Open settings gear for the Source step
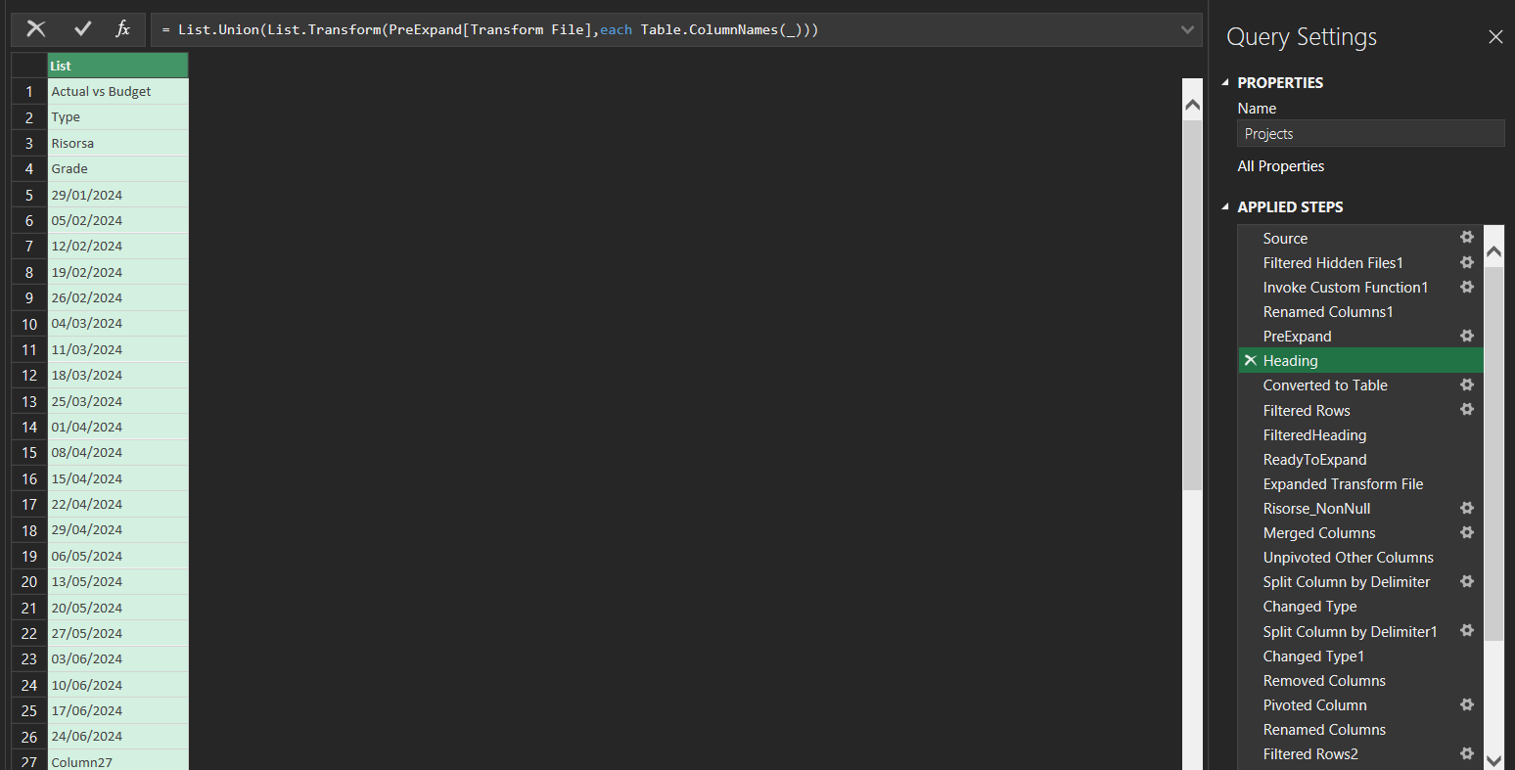This screenshot has height=770, width=1515. (1467, 237)
